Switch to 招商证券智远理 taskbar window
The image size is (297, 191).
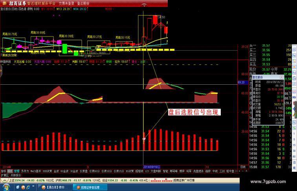point(90,187)
